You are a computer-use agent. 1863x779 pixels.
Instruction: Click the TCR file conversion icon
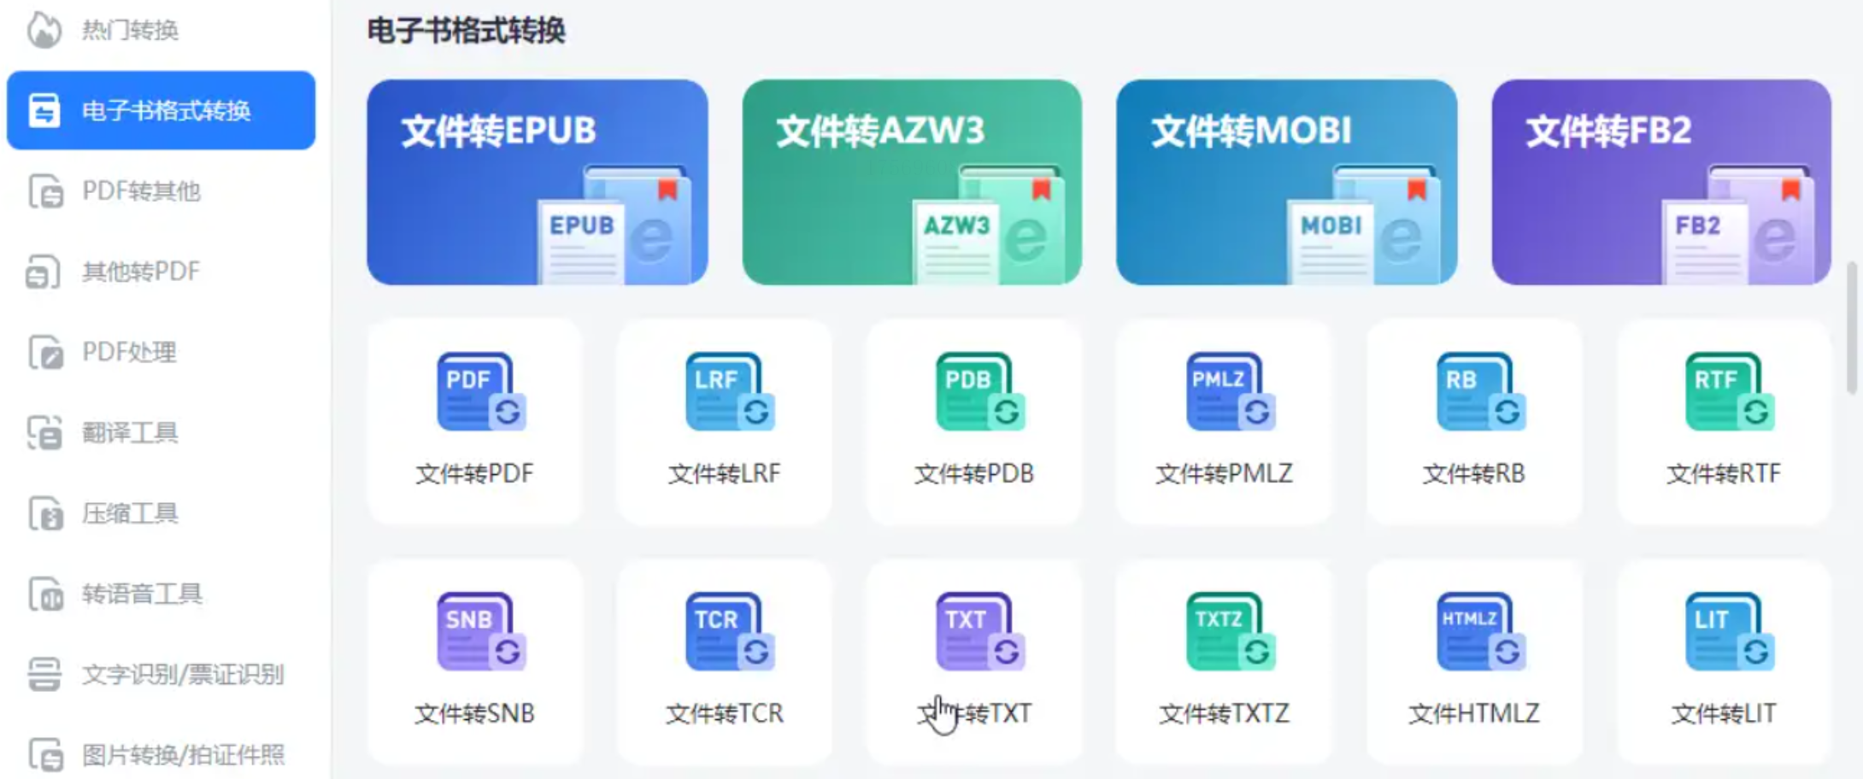pos(730,631)
